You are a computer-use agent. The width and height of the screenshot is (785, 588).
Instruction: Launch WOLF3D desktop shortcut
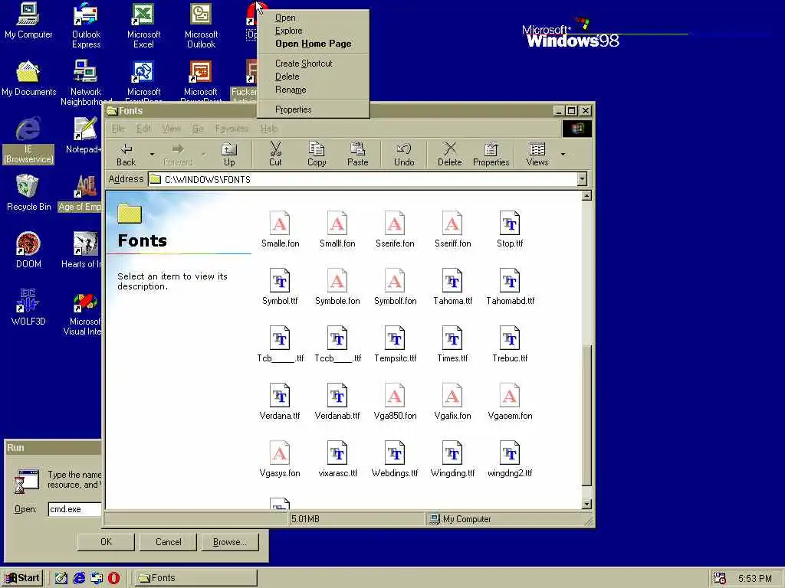[28, 307]
